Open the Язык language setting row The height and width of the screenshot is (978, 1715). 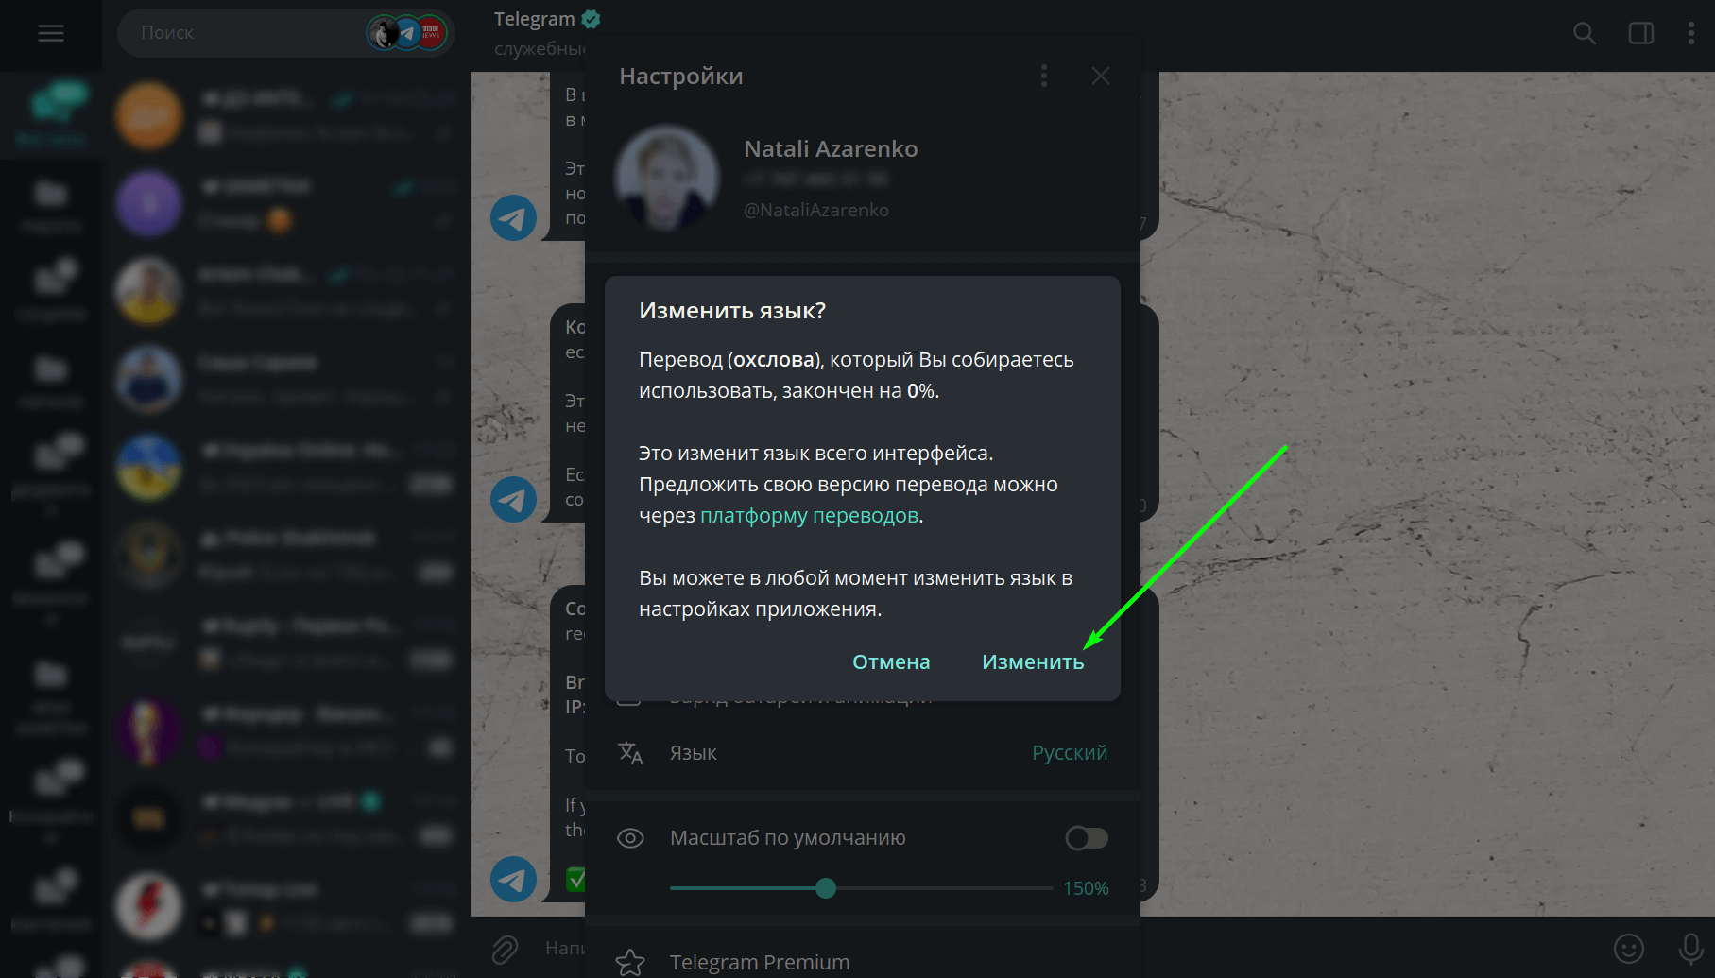(862, 753)
